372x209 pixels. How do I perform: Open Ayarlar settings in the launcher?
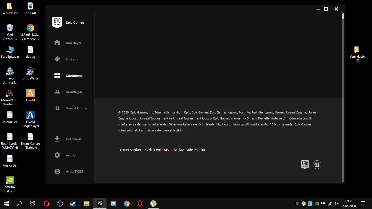click(x=66, y=155)
